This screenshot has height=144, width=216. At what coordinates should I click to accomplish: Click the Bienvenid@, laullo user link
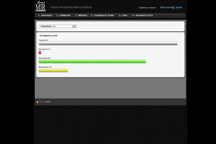click(171, 8)
